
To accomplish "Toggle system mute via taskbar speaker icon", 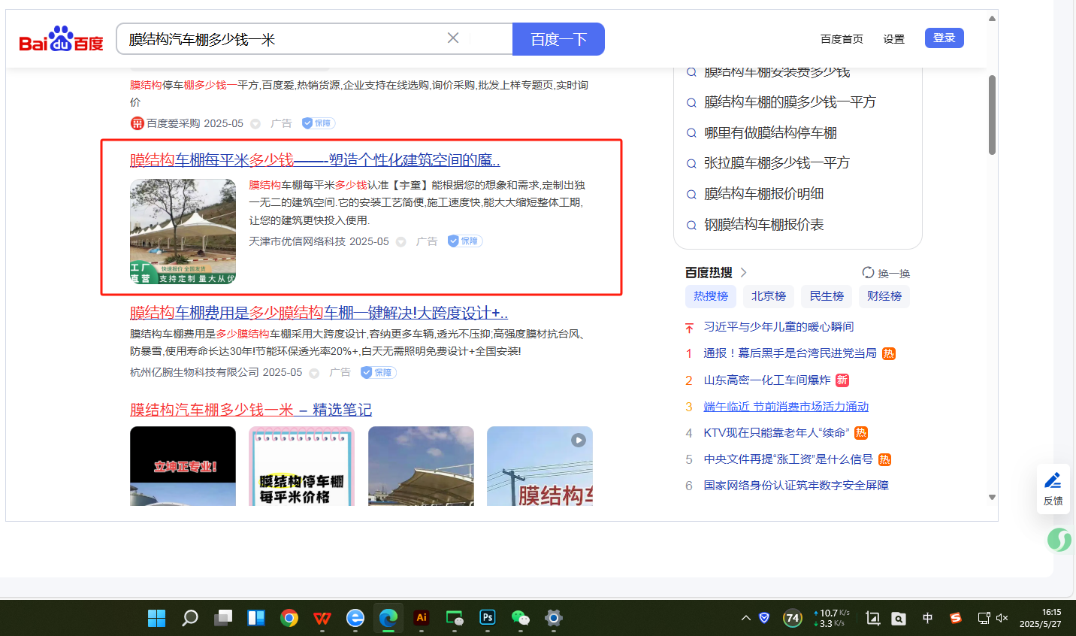I will pyautogui.click(x=1002, y=618).
